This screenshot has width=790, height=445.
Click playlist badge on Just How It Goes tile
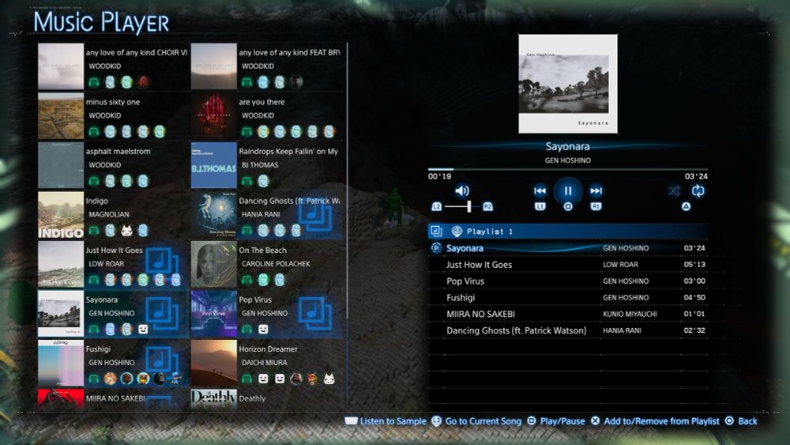[162, 264]
